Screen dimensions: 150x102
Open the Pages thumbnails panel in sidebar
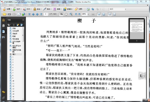pyautogui.click(x=3, y=26)
